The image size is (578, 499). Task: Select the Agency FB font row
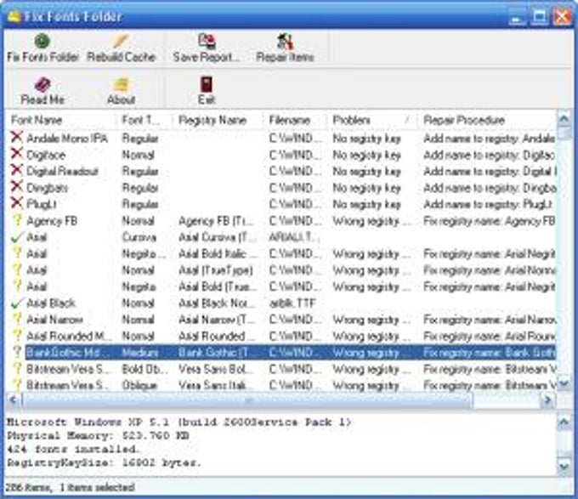click(280, 221)
